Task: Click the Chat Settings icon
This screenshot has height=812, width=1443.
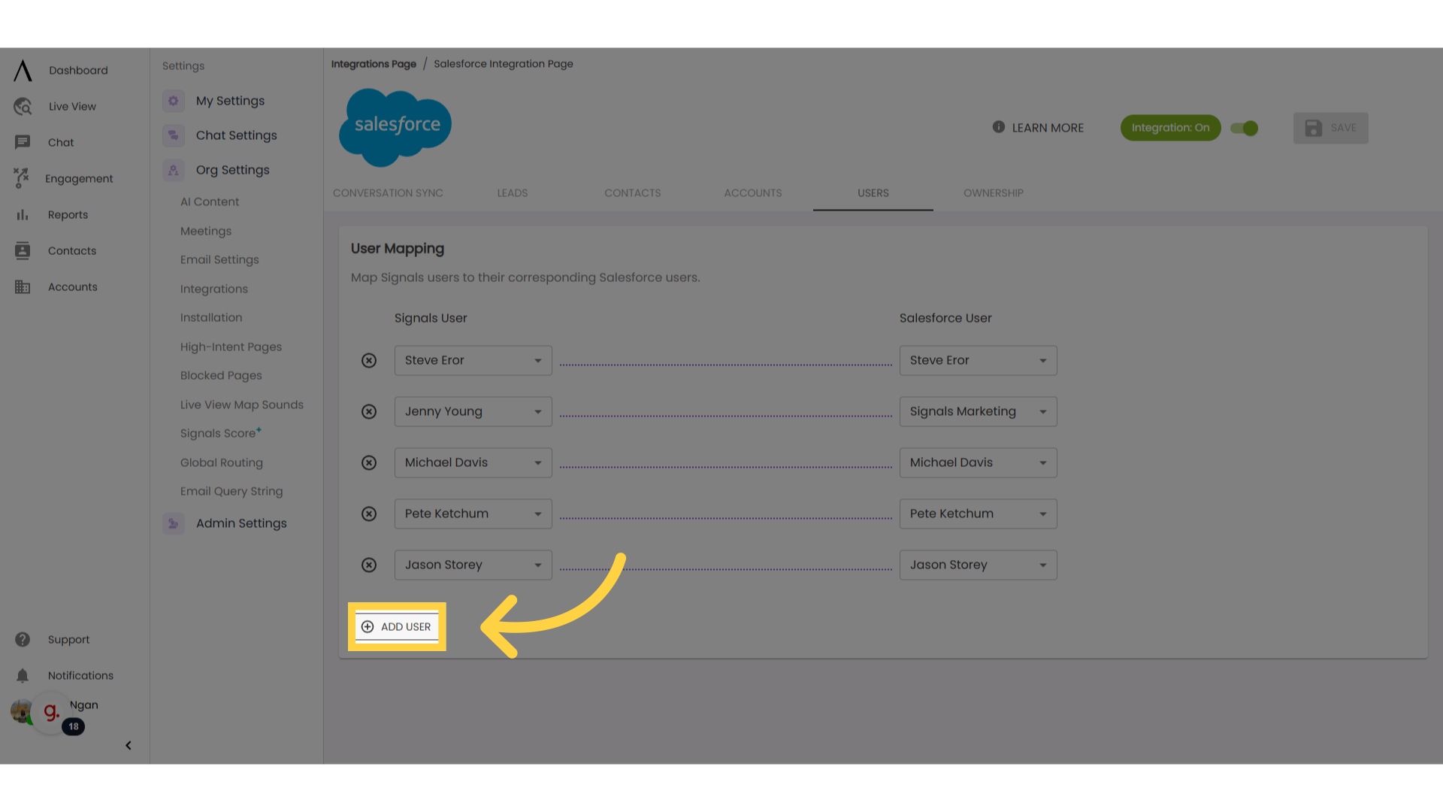Action: point(174,135)
